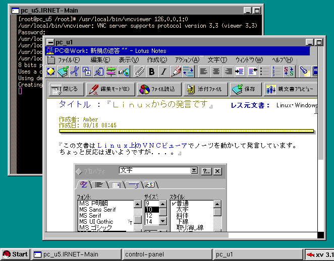This screenshot has width=334, height=261.
Task: Click the 添付ファイル action button
Action: pyautogui.click(x=205, y=89)
